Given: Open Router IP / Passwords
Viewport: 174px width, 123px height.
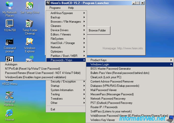Looking at the screenshot, I should 130,107.
